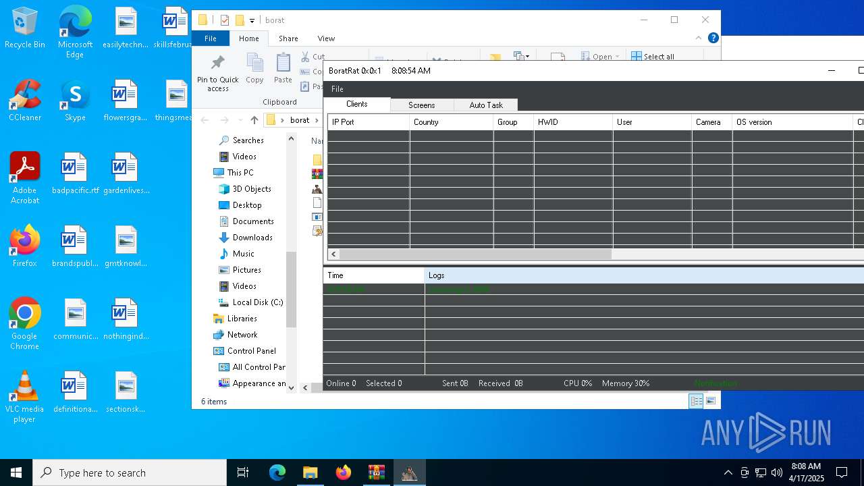864x486 pixels.
Task: Open Downloads in navigation pane
Action: (252, 238)
